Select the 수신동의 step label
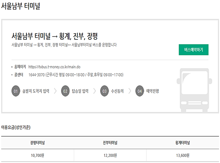Viewport: 220px width, 163px height. pos(117,91)
